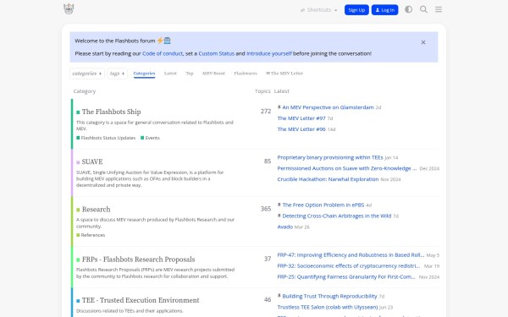Open the Research category
This screenshot has width=508, height=317.
pos(96,210)
